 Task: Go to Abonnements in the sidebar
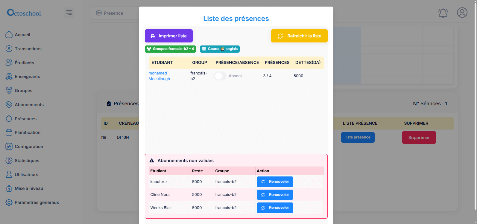click(x=29, y=105)
